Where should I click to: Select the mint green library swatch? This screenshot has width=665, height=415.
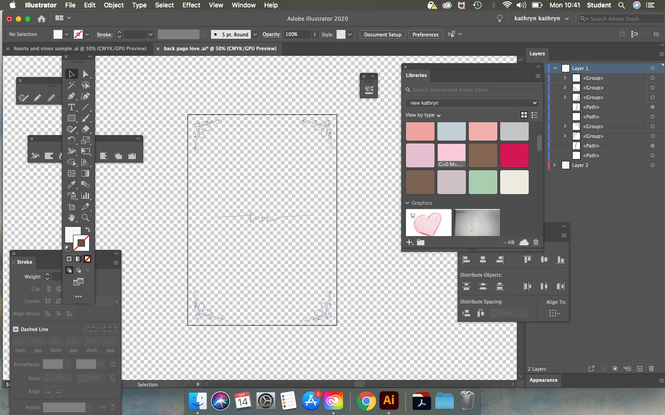click(x=483, y=182)
